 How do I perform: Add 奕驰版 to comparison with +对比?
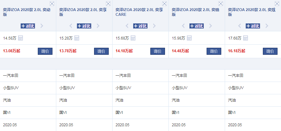coord(196,26)
